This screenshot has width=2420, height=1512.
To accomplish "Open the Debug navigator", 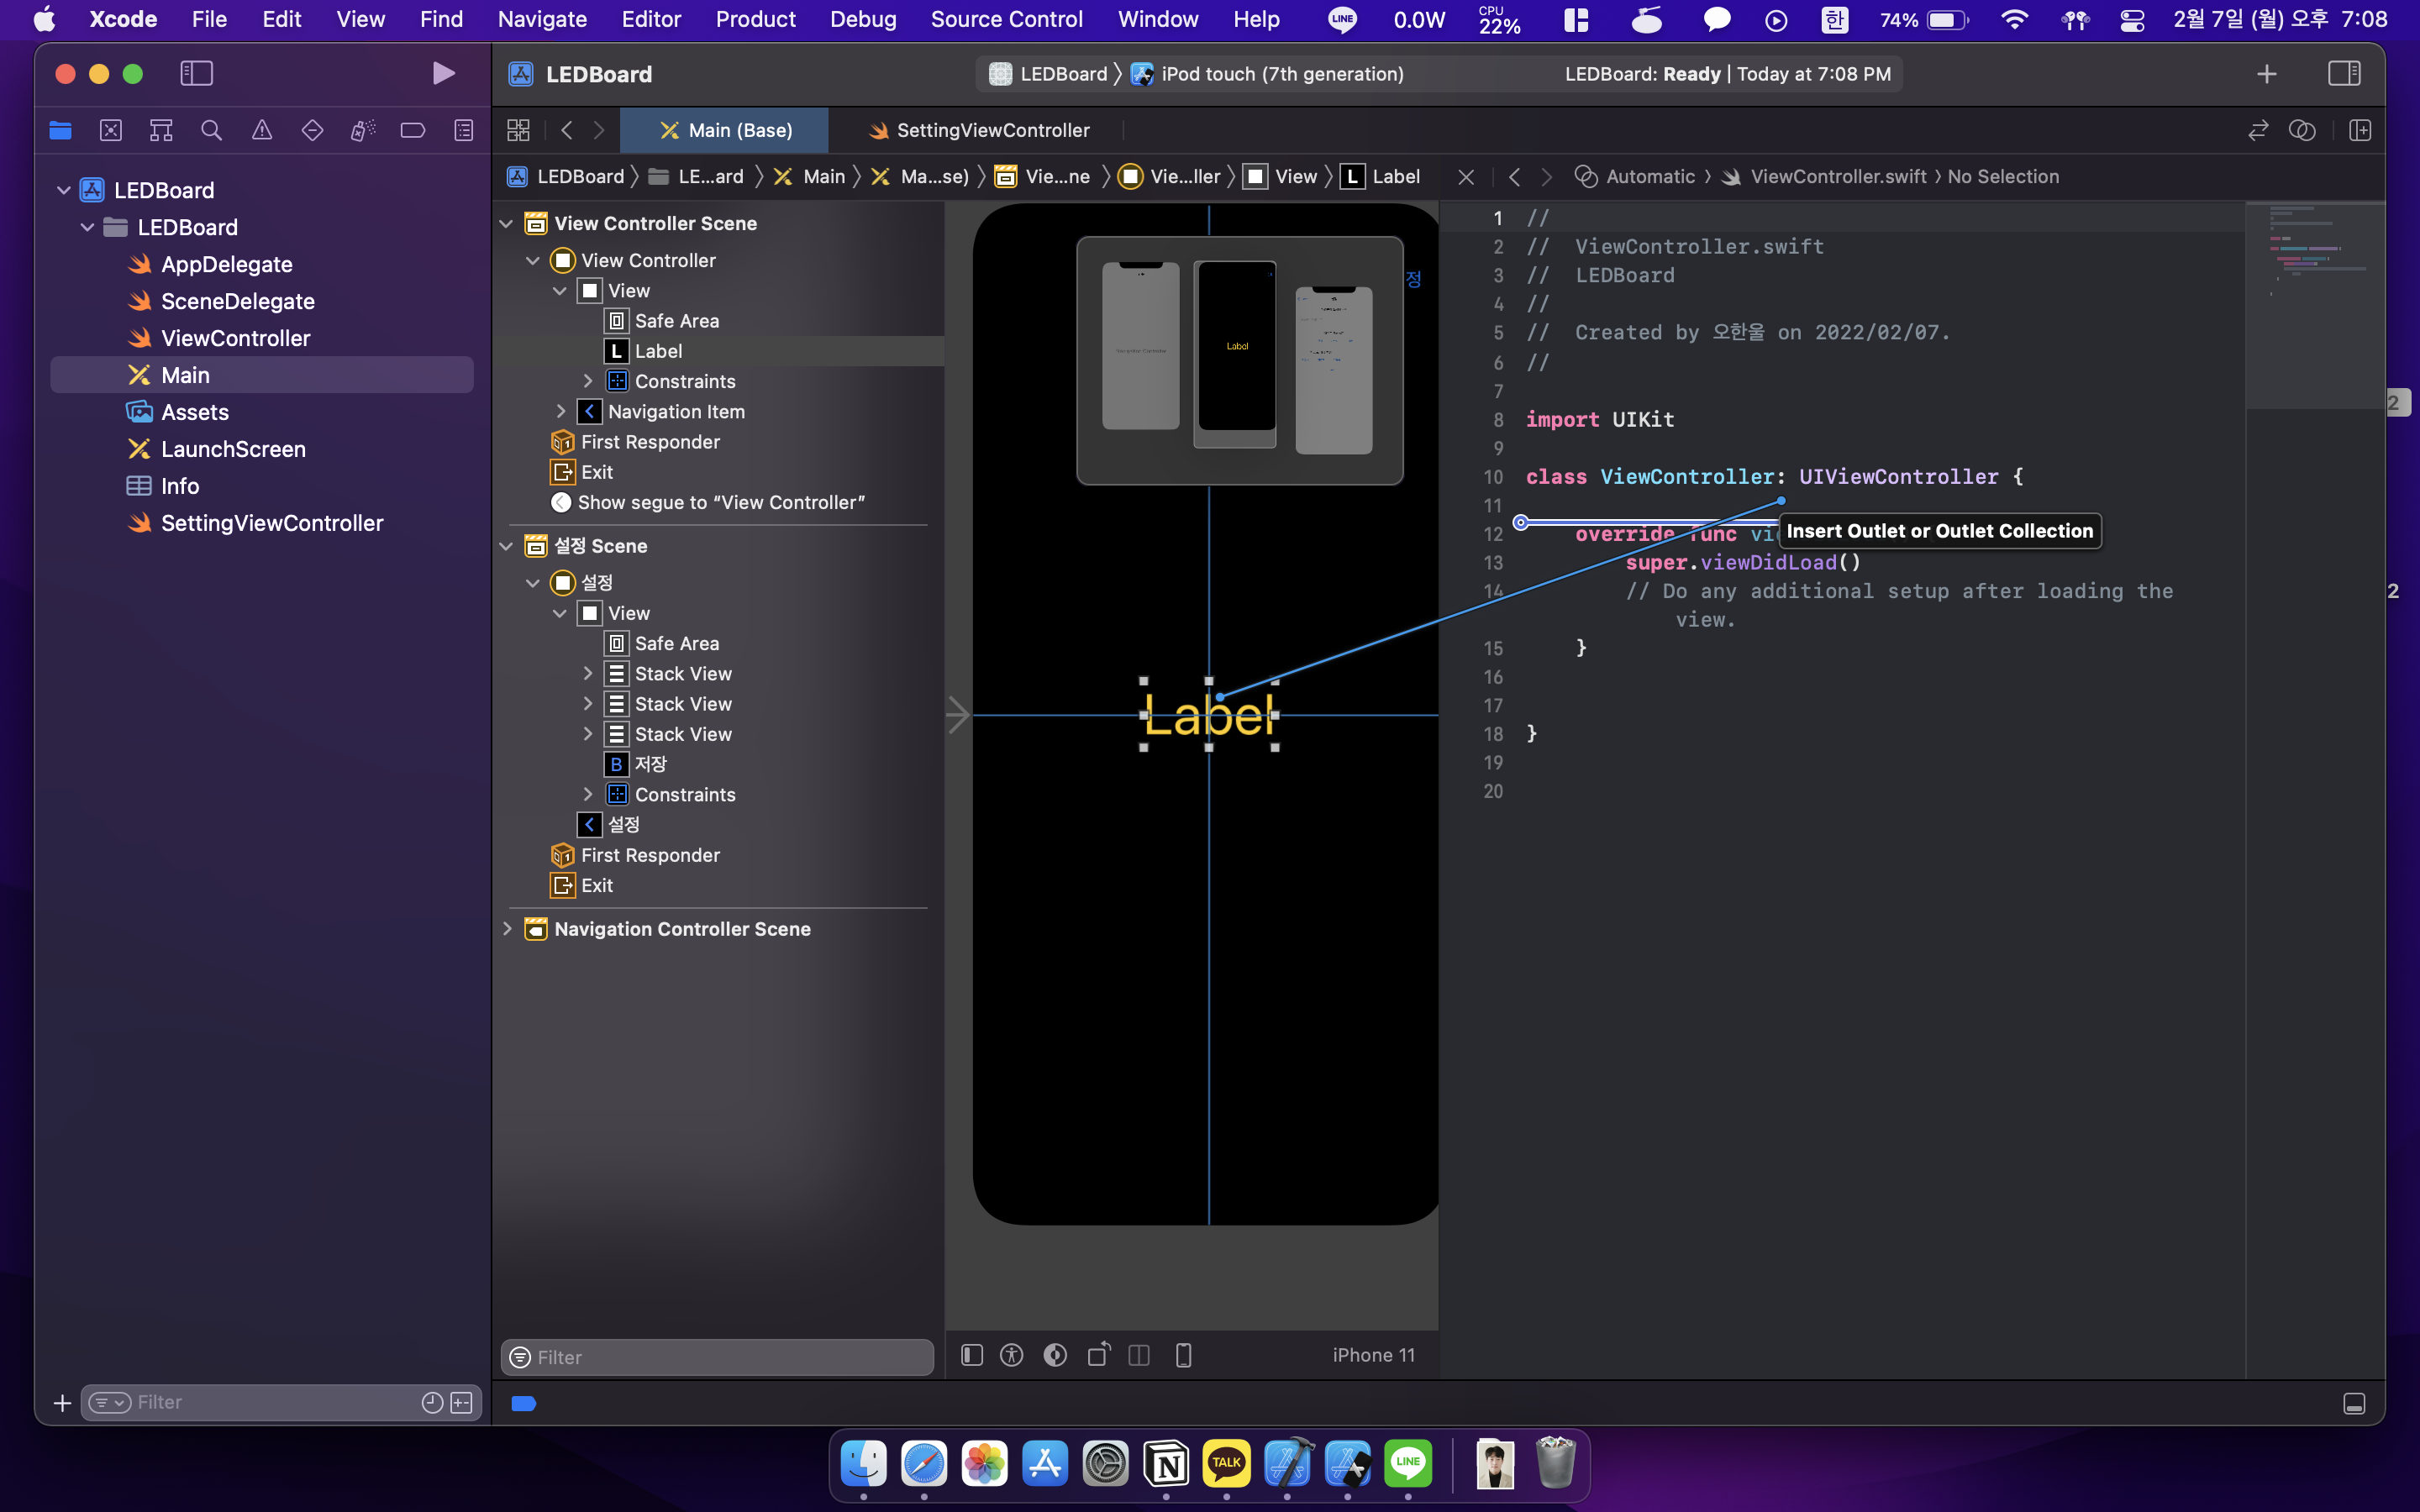I will [363, 130].
